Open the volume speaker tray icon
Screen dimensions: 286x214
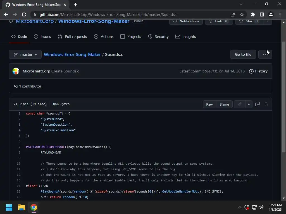coord(261,207)
